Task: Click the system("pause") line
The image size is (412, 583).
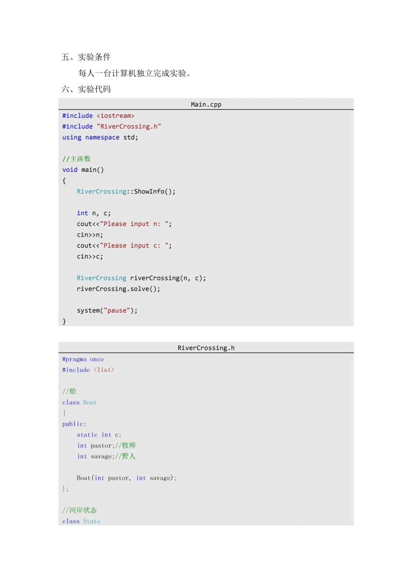Action: click(x=107, y=311)
